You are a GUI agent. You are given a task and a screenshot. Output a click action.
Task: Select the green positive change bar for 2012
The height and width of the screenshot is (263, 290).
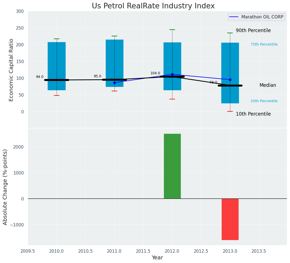[x=172, y=166]
